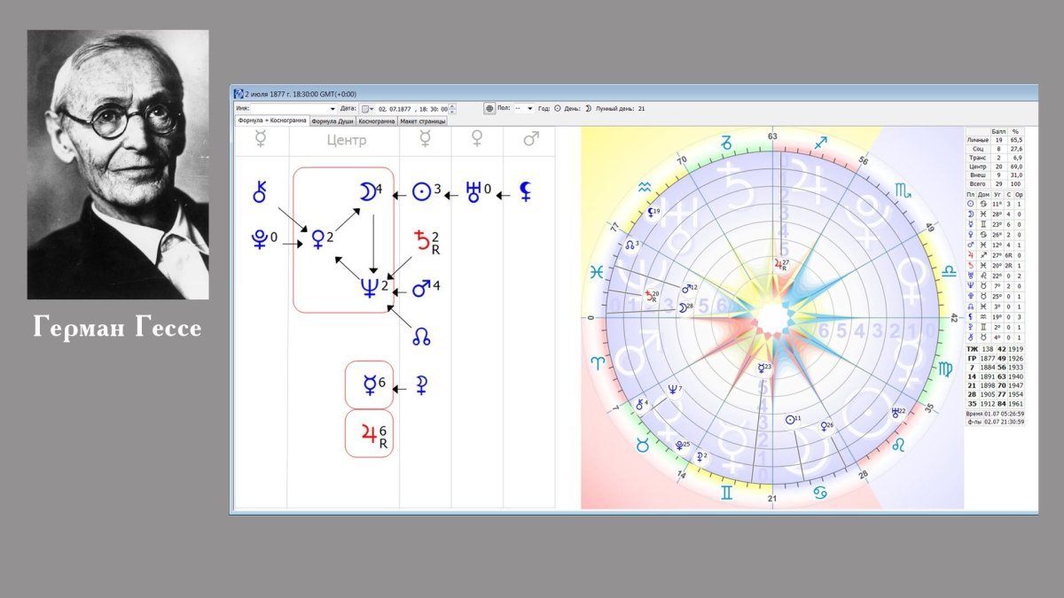Click the time stepper arrows
The height and width of the screenshot is (598, 1064).
coord(452,108)
